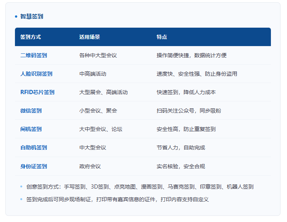Click the cell 大中型会议、论坛
Viewport: 287px width, 222px height.
tap(101, 129)
